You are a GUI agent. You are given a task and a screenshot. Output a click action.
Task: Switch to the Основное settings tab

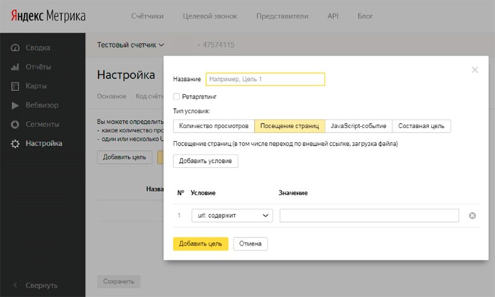(x=111, y=97)
